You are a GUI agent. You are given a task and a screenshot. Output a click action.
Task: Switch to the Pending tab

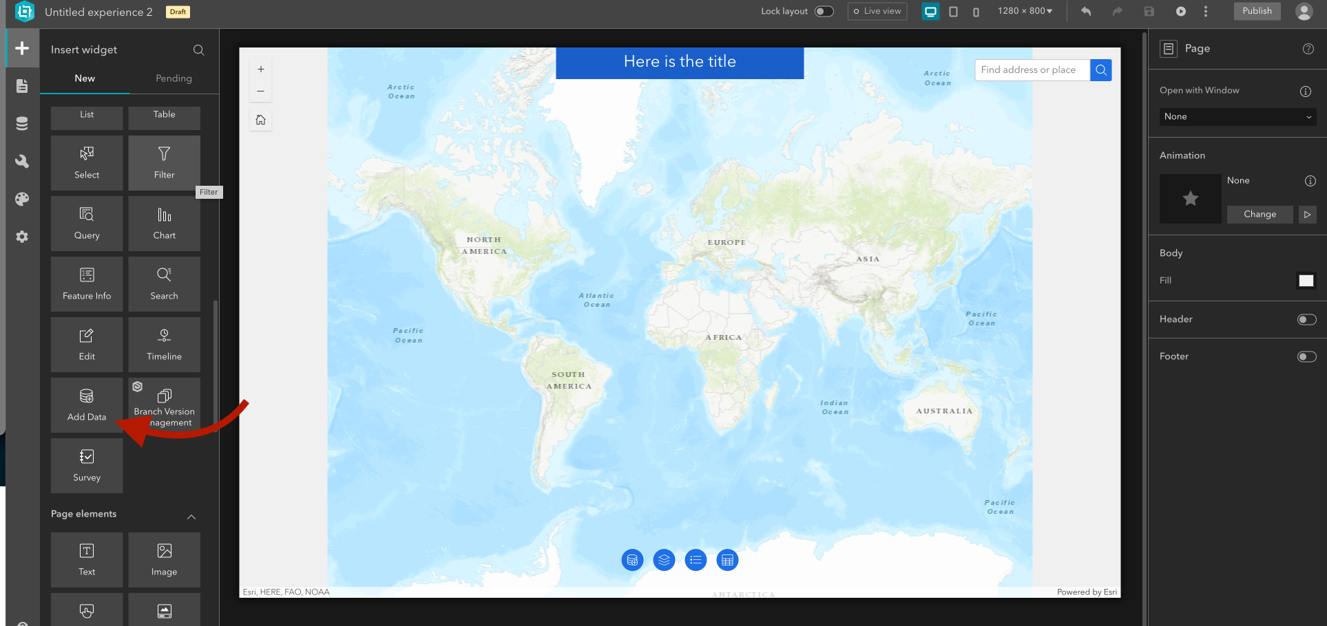click(173, 78)
